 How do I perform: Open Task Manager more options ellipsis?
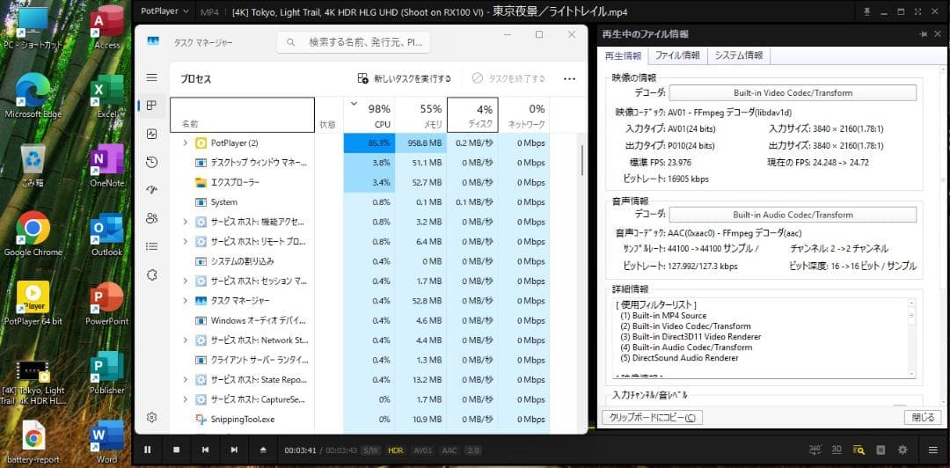pos(569,78)
